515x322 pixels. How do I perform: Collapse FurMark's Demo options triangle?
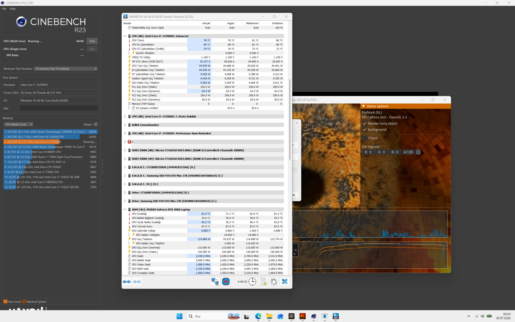pos(363,106)
